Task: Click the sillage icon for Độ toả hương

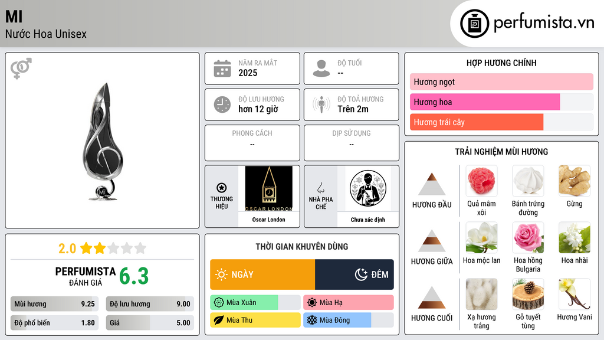Action: pos(321,104)
